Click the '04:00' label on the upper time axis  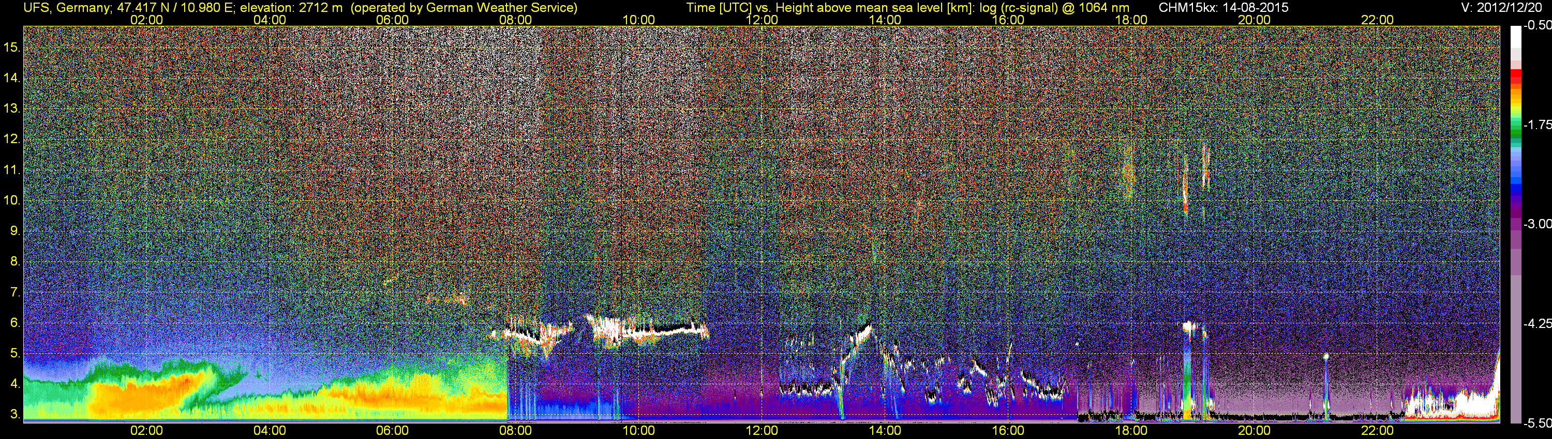coord(270,20)
